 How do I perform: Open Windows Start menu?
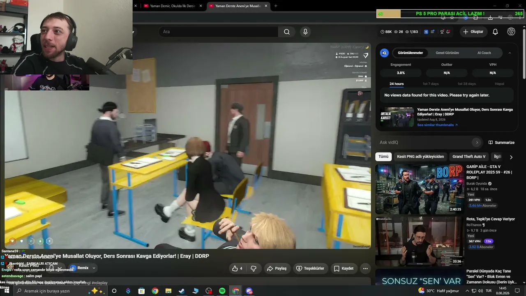coord(7,291)
